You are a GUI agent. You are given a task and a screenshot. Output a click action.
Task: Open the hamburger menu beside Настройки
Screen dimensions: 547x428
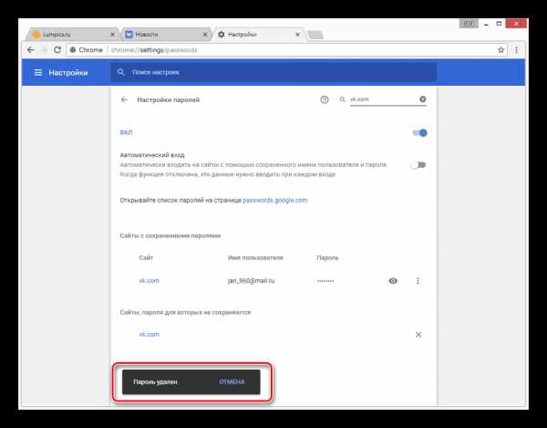click(38, 72)
